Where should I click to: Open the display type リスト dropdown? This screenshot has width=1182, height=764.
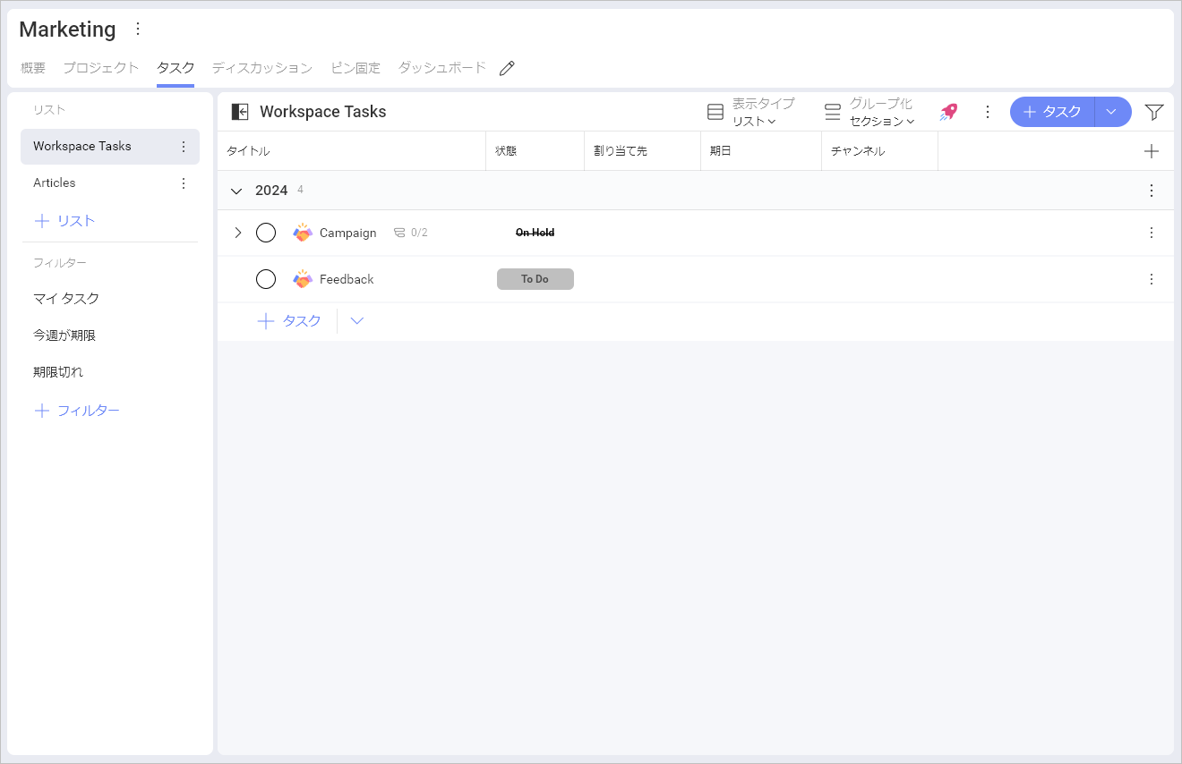754,121
